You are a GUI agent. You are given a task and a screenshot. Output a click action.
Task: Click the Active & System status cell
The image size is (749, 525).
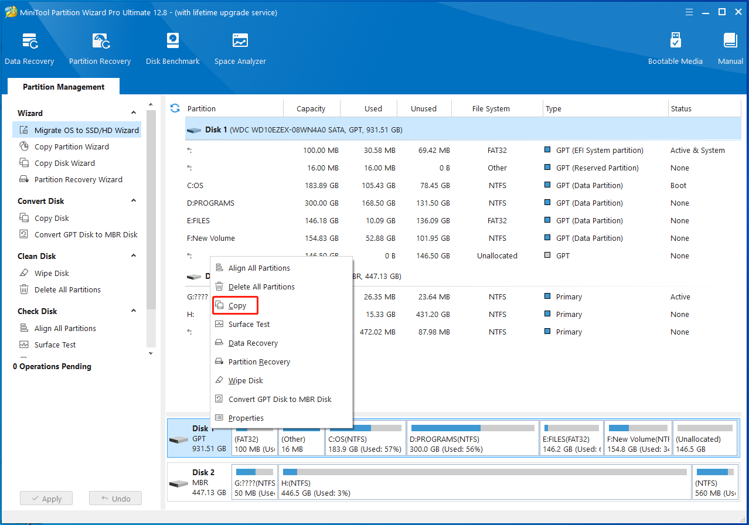(697, 150)
